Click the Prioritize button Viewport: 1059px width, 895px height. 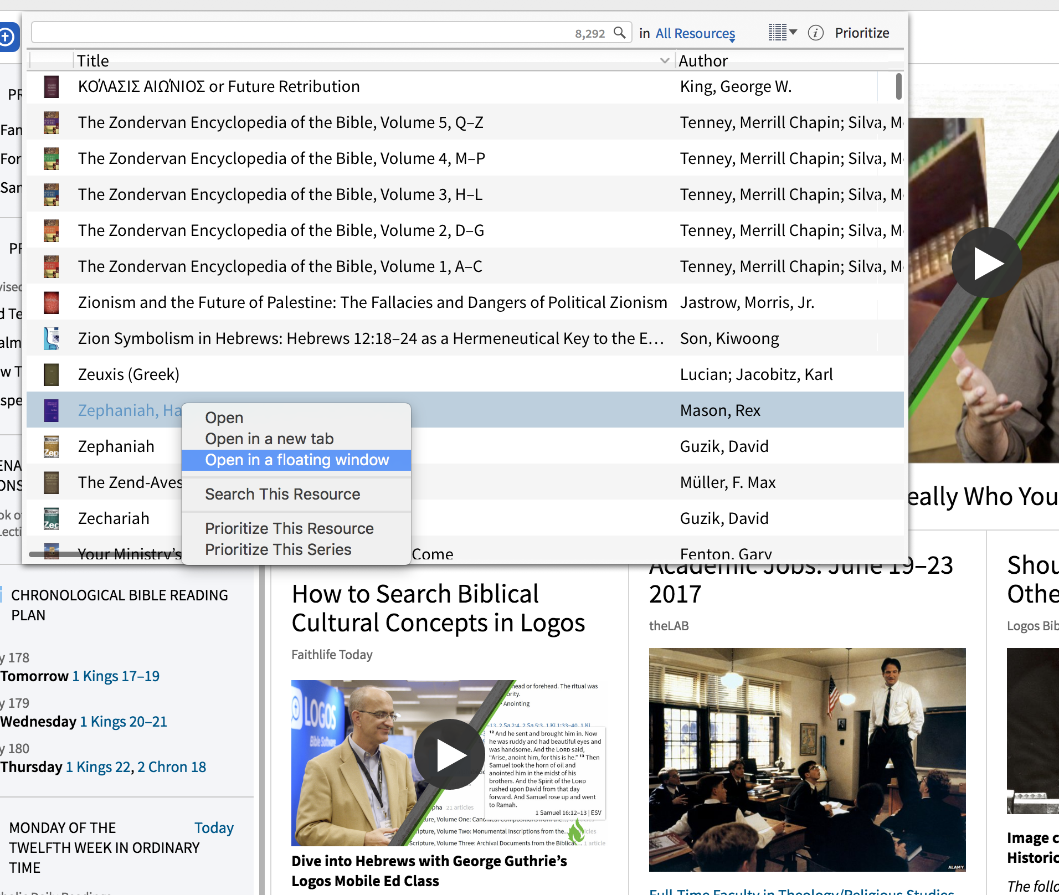pyautogui.click(x=862, y=33)
